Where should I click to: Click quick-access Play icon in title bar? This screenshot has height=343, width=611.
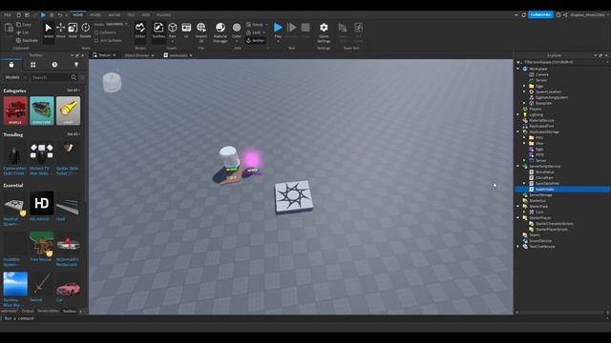(43, 15)
